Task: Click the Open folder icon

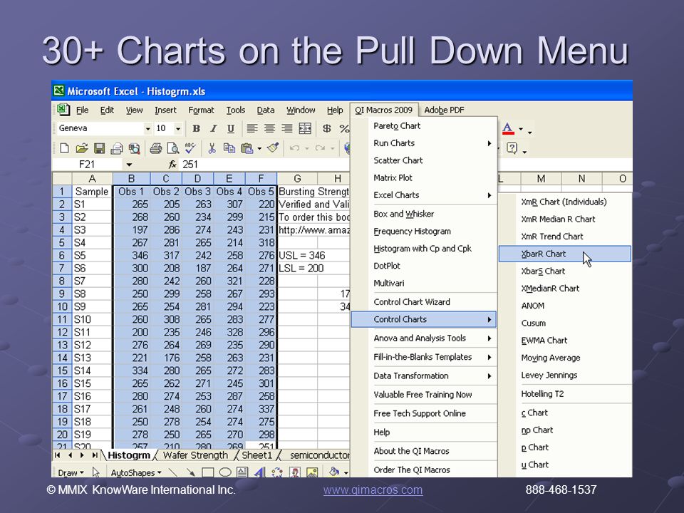Action: tap(81, 148)
